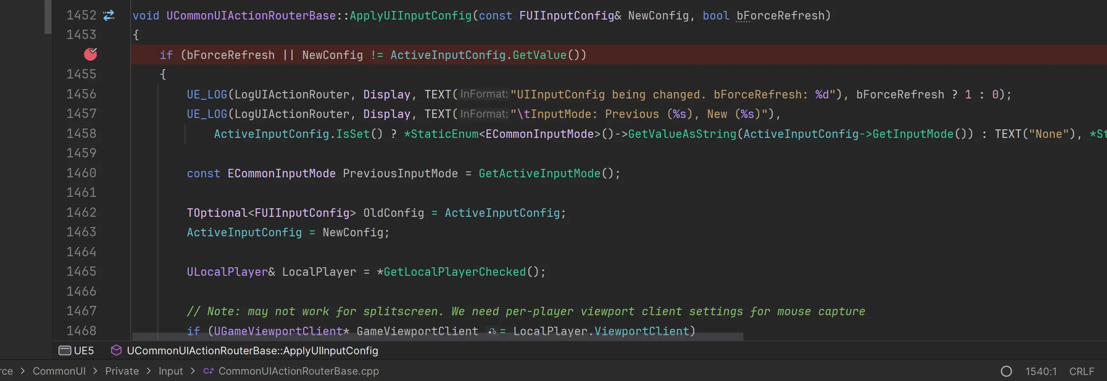The image size is (1107, 381).
Task: Click the chevron between Private and Input
Action: (x=149, y=371)
